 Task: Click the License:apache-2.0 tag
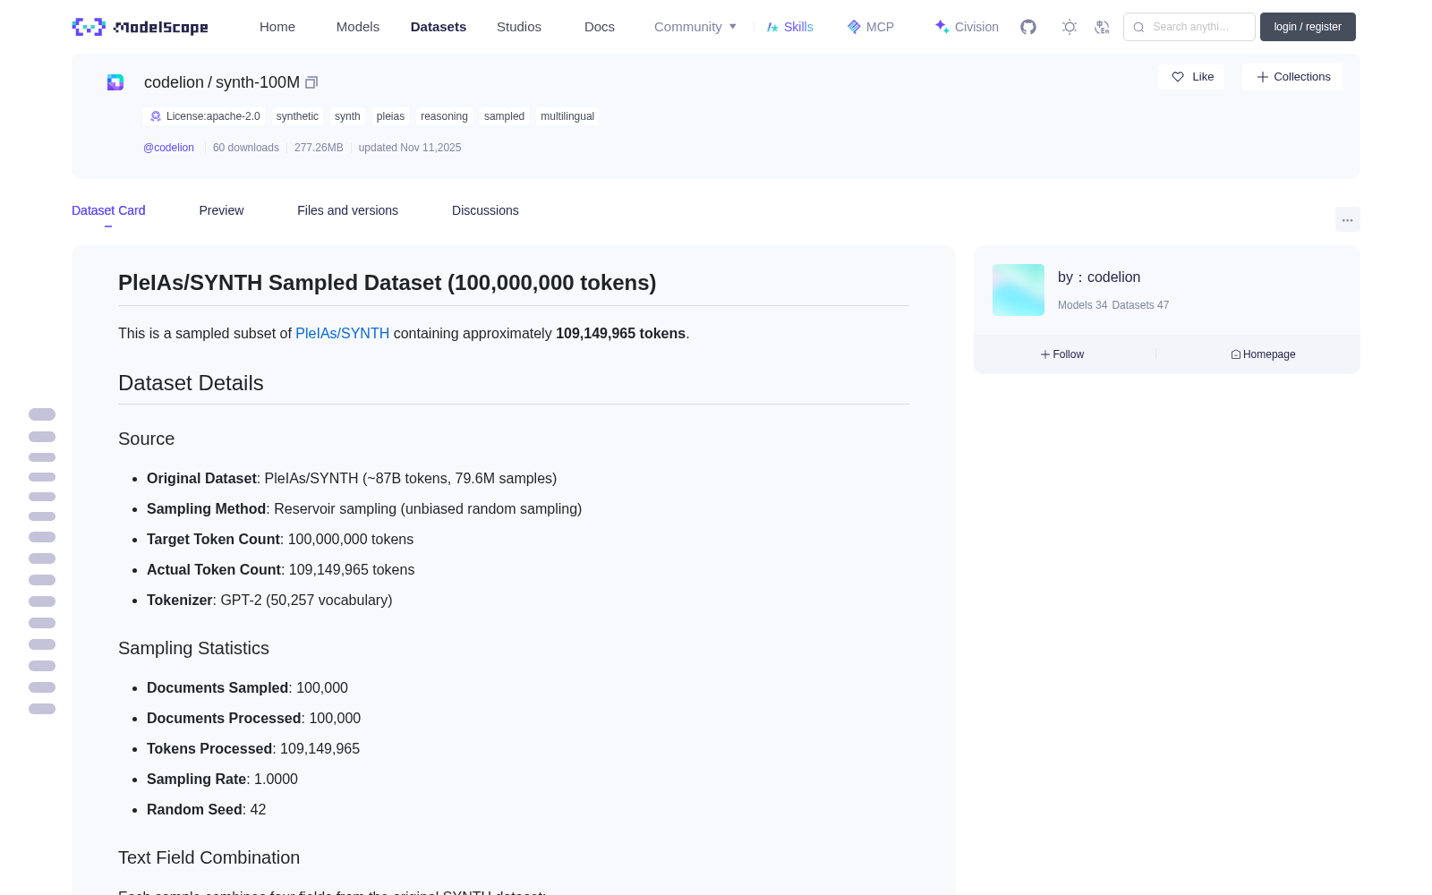coord(204,116)
